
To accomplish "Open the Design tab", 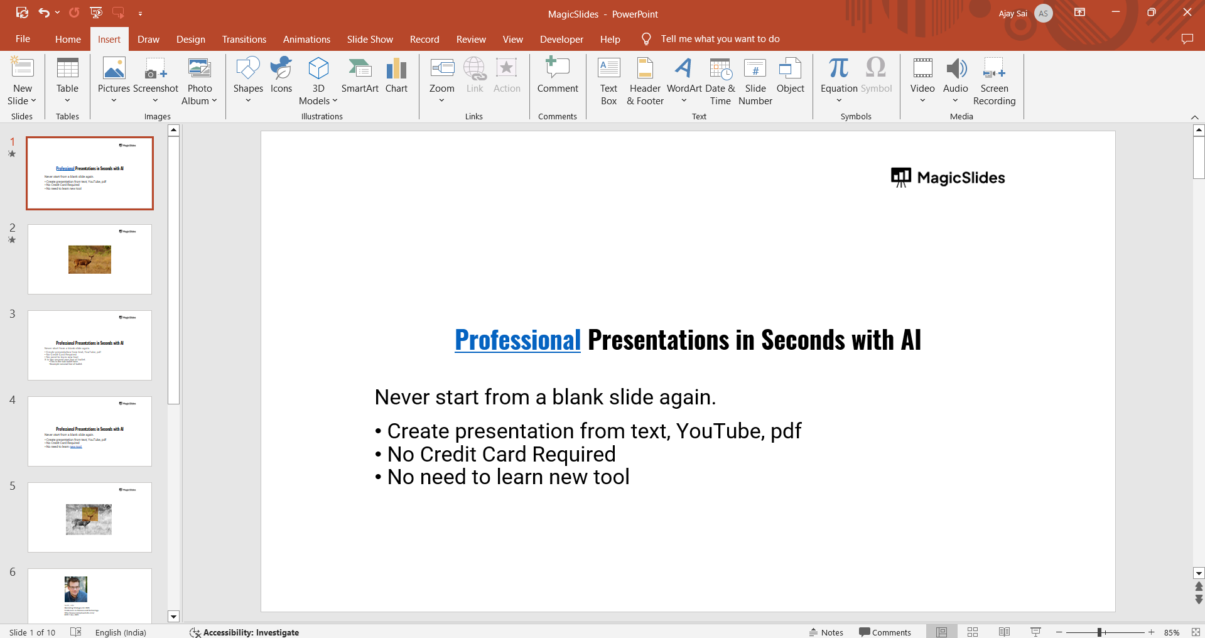I will (x=190, y=39).
